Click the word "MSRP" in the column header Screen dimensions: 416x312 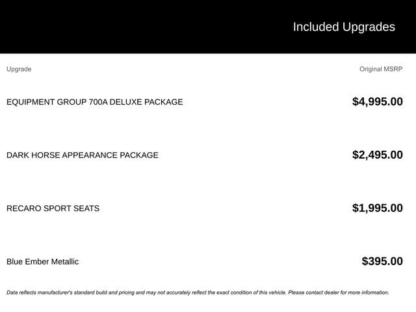[393, 69]
